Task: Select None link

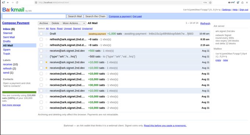Action: 53,29
